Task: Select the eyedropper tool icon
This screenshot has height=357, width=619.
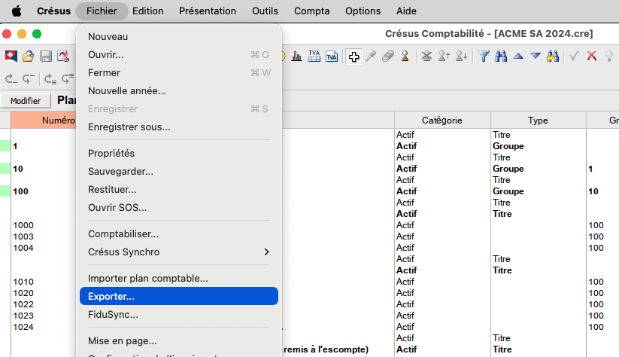Action: [x=371, y=56]
